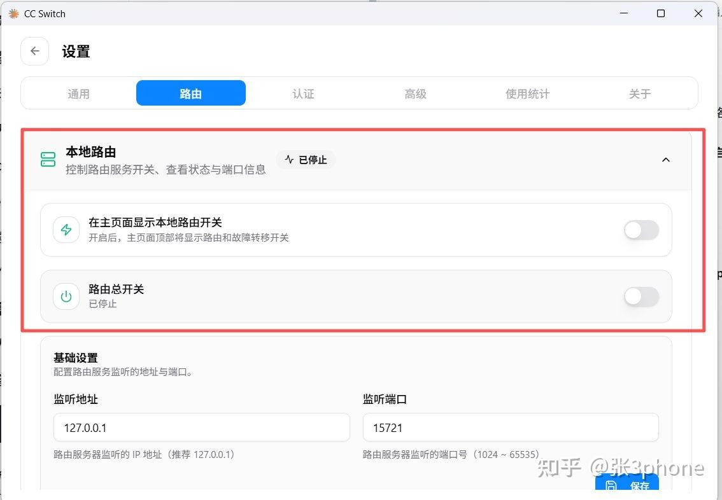Click the text 开启后，主页面顶部将显示路由和故障转移开关

[x=189, y=238]
